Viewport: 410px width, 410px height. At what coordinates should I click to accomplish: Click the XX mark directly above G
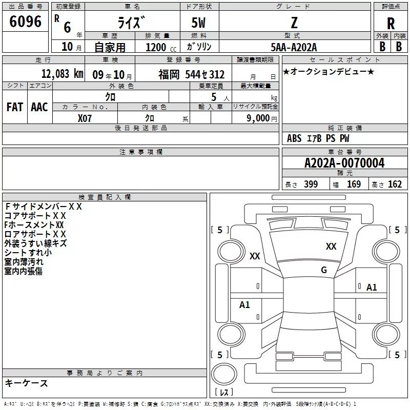331,247
